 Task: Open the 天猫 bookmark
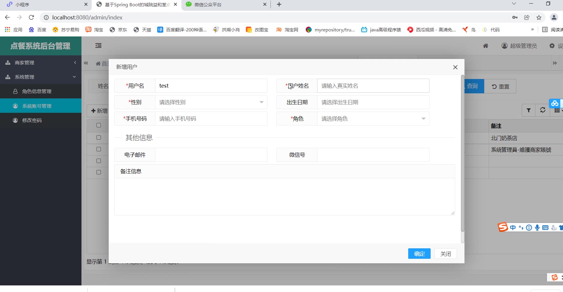click(x=143, y=30)
